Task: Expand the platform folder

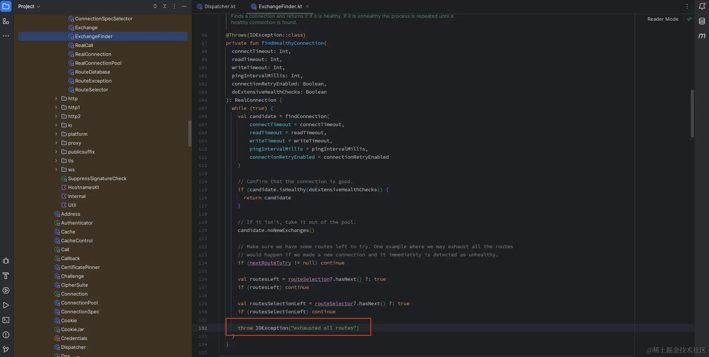Action: [56, 134]
